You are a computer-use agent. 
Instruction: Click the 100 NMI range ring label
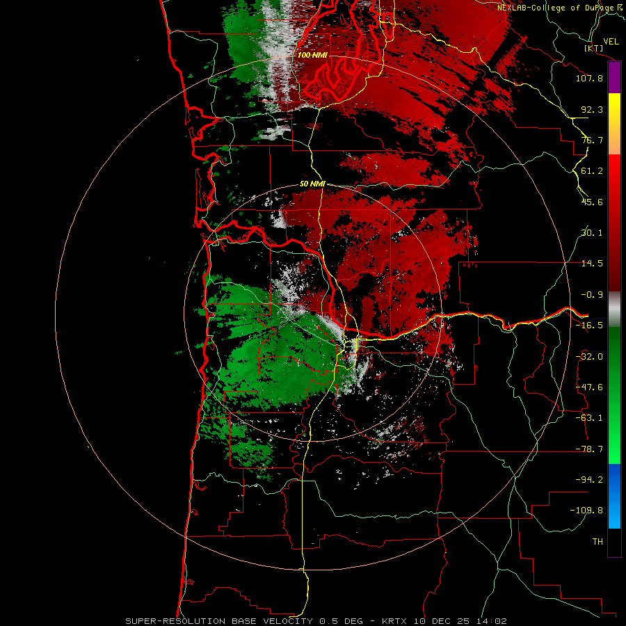click(312, 55)
